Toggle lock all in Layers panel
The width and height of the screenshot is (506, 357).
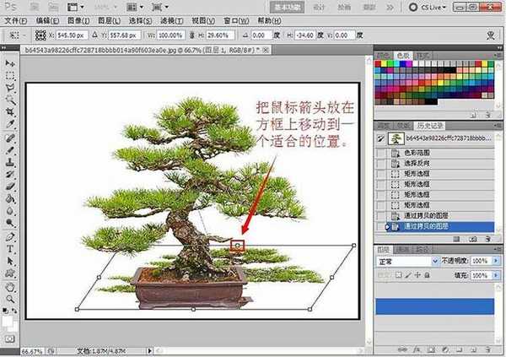click(x=427, y=275)
